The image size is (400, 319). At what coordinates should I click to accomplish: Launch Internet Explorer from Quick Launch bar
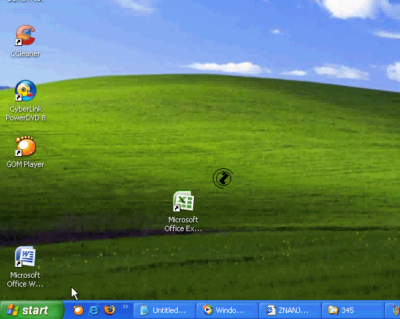(94, 310)
